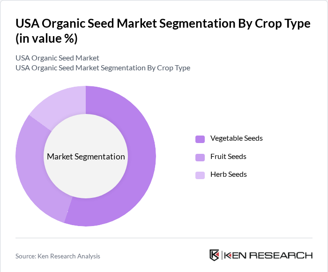Viewport: 328px width, 272px height.
Task: Click the Vegetable Seeds legend color swatch
Action: pyautogui.click(x=200, y=139)
